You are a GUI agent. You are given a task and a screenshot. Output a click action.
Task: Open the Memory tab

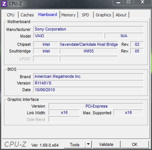coord(68,15)
